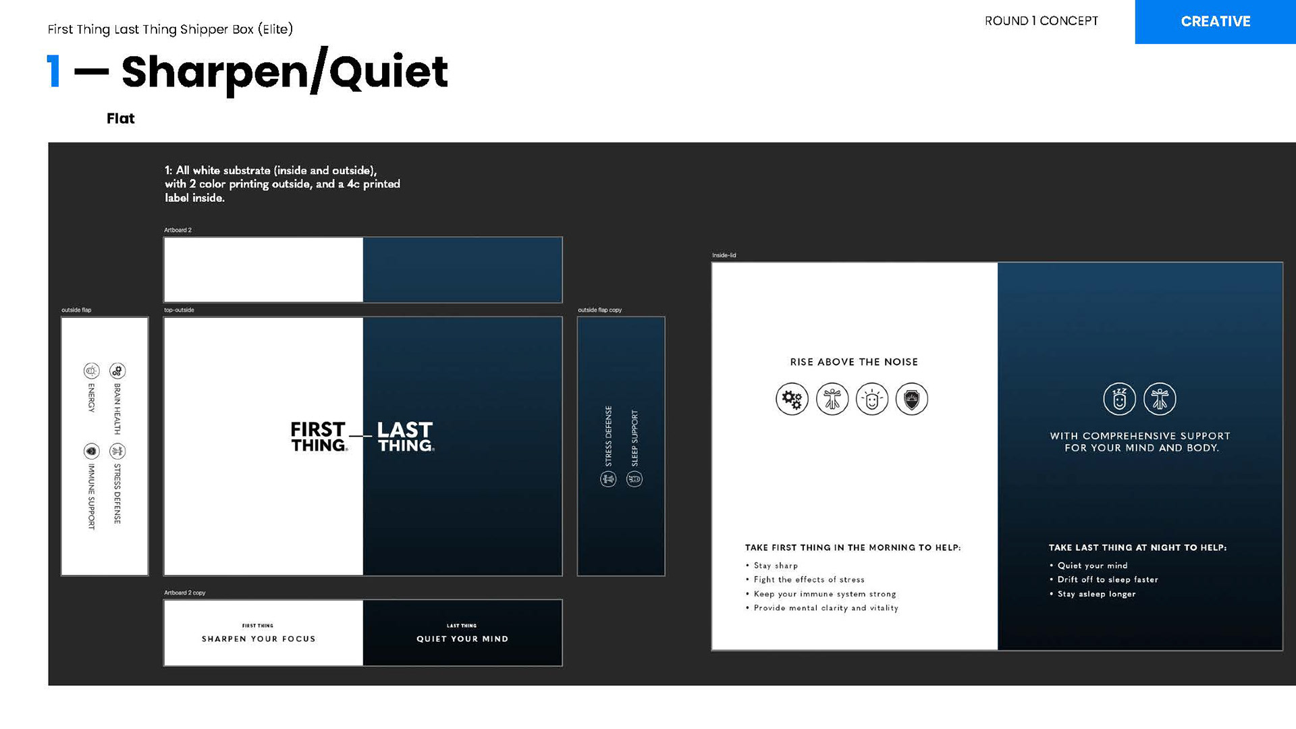Click TAKE LAST THING AT NIGHT heading

pos(1137,547)
